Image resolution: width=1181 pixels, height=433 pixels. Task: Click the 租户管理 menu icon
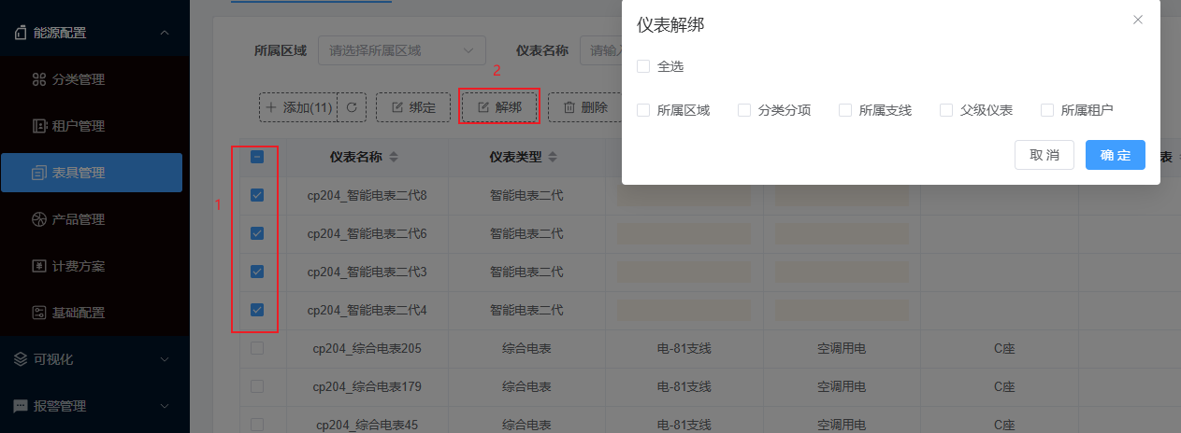(x=39, y=126)
